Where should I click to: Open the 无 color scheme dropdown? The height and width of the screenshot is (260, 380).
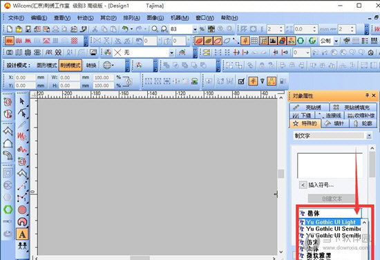171,52
